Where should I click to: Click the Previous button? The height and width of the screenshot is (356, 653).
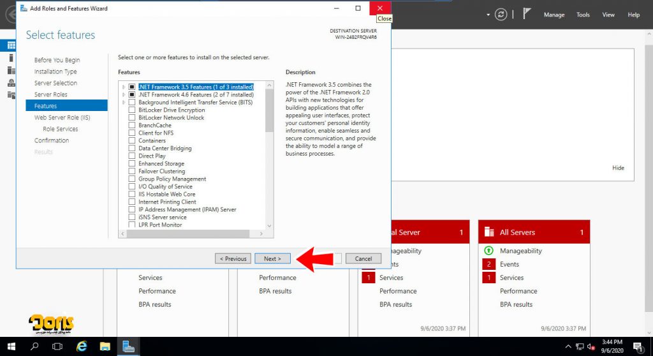point(233,258)
